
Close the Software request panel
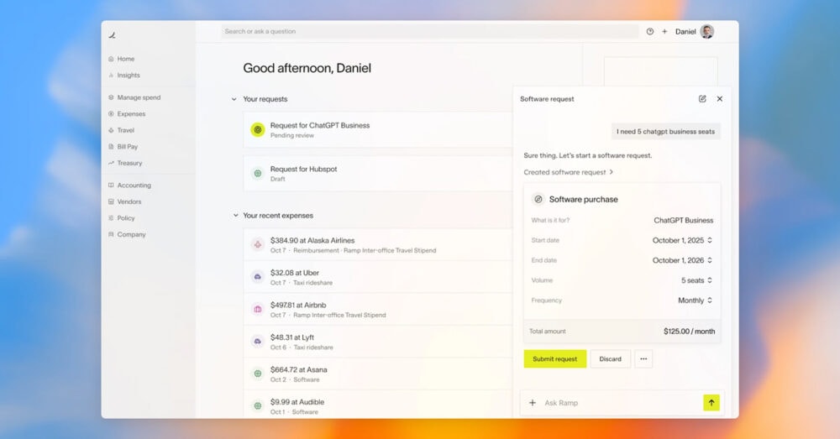720,99
